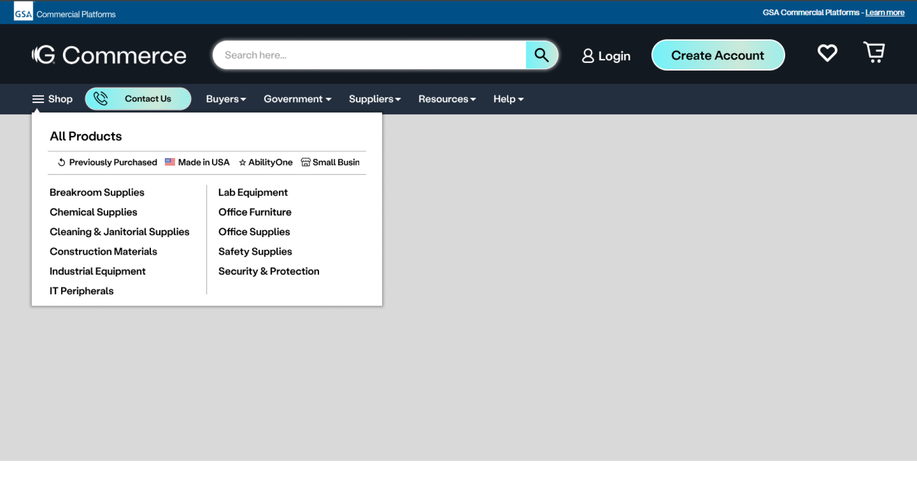The height and width of the screenshot is (496, 917).
Task: Select the Previously Purchased filter
Action: coord(107,162)
